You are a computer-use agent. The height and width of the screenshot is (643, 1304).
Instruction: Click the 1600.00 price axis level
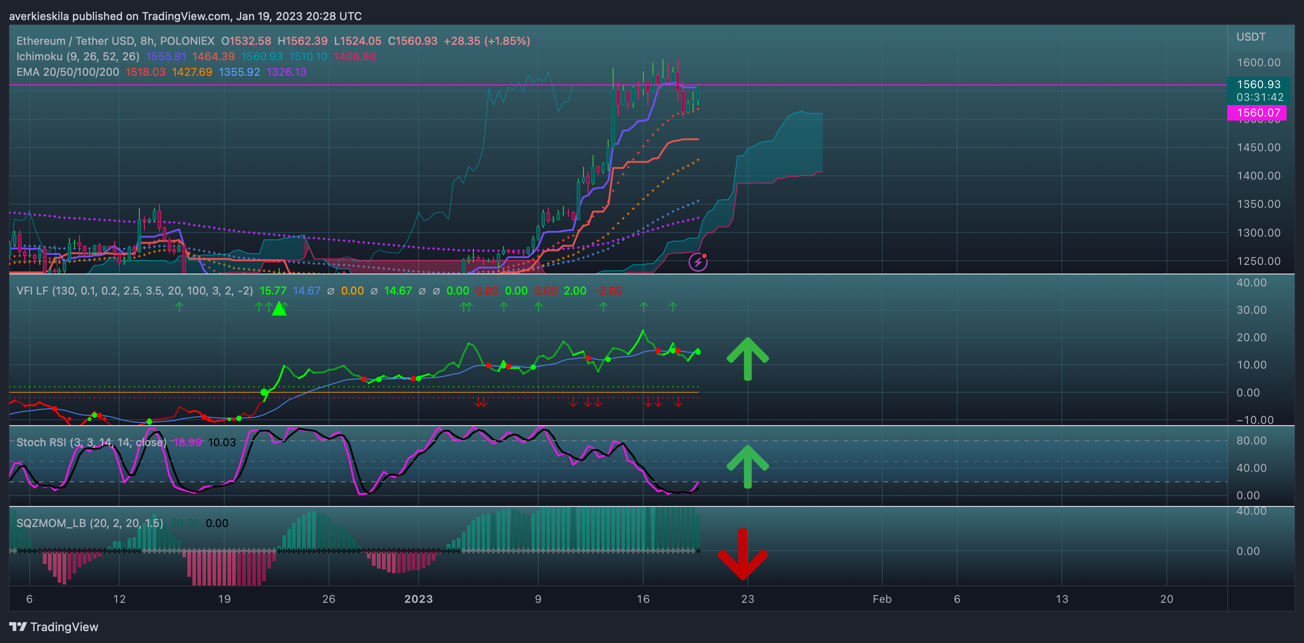[x=1258, y=62]
